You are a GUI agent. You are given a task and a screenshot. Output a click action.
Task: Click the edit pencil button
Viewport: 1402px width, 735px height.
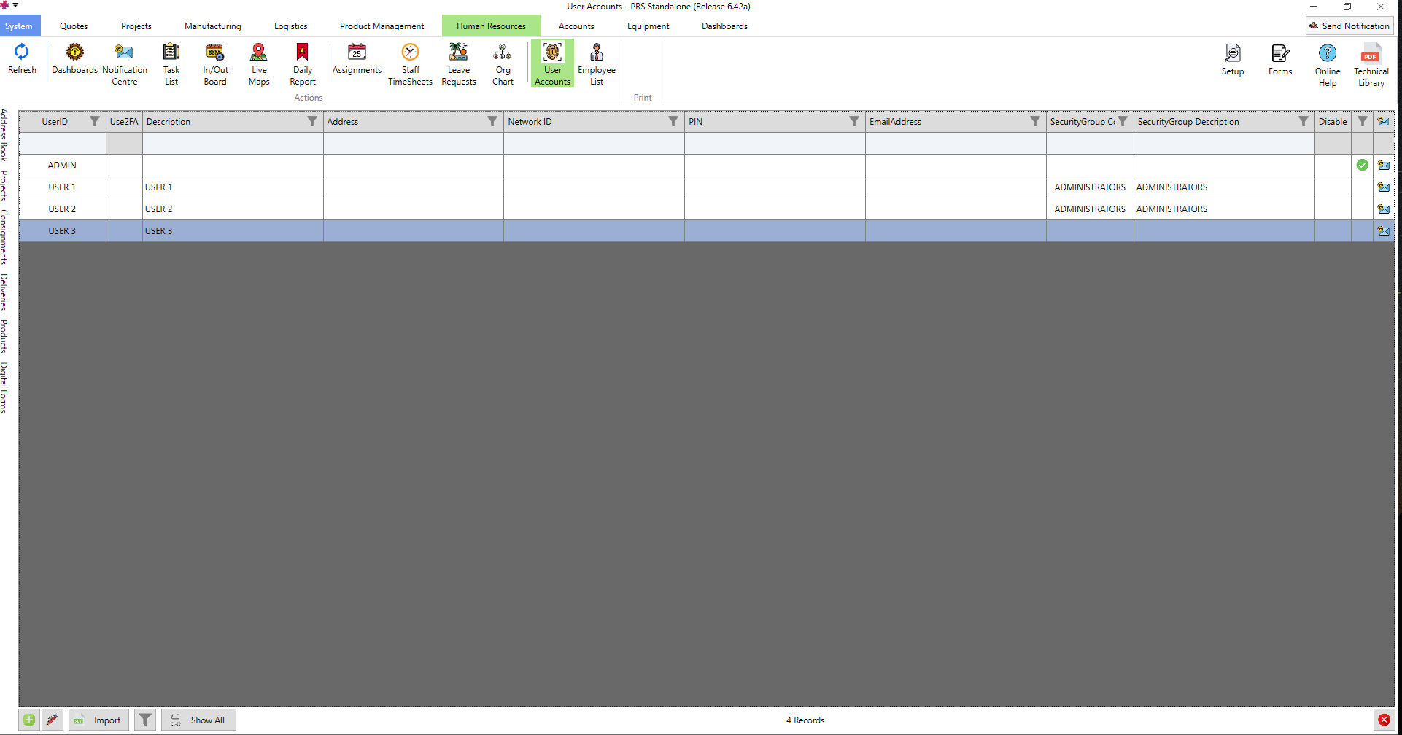[52, 720]
